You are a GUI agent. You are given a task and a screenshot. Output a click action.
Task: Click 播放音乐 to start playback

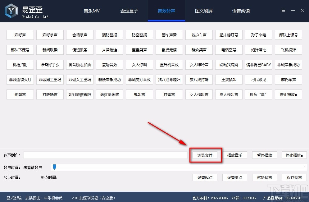point(235,155)
